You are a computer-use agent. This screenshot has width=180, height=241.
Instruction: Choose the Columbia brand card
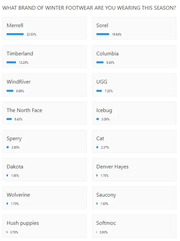(x=134, y=57)
